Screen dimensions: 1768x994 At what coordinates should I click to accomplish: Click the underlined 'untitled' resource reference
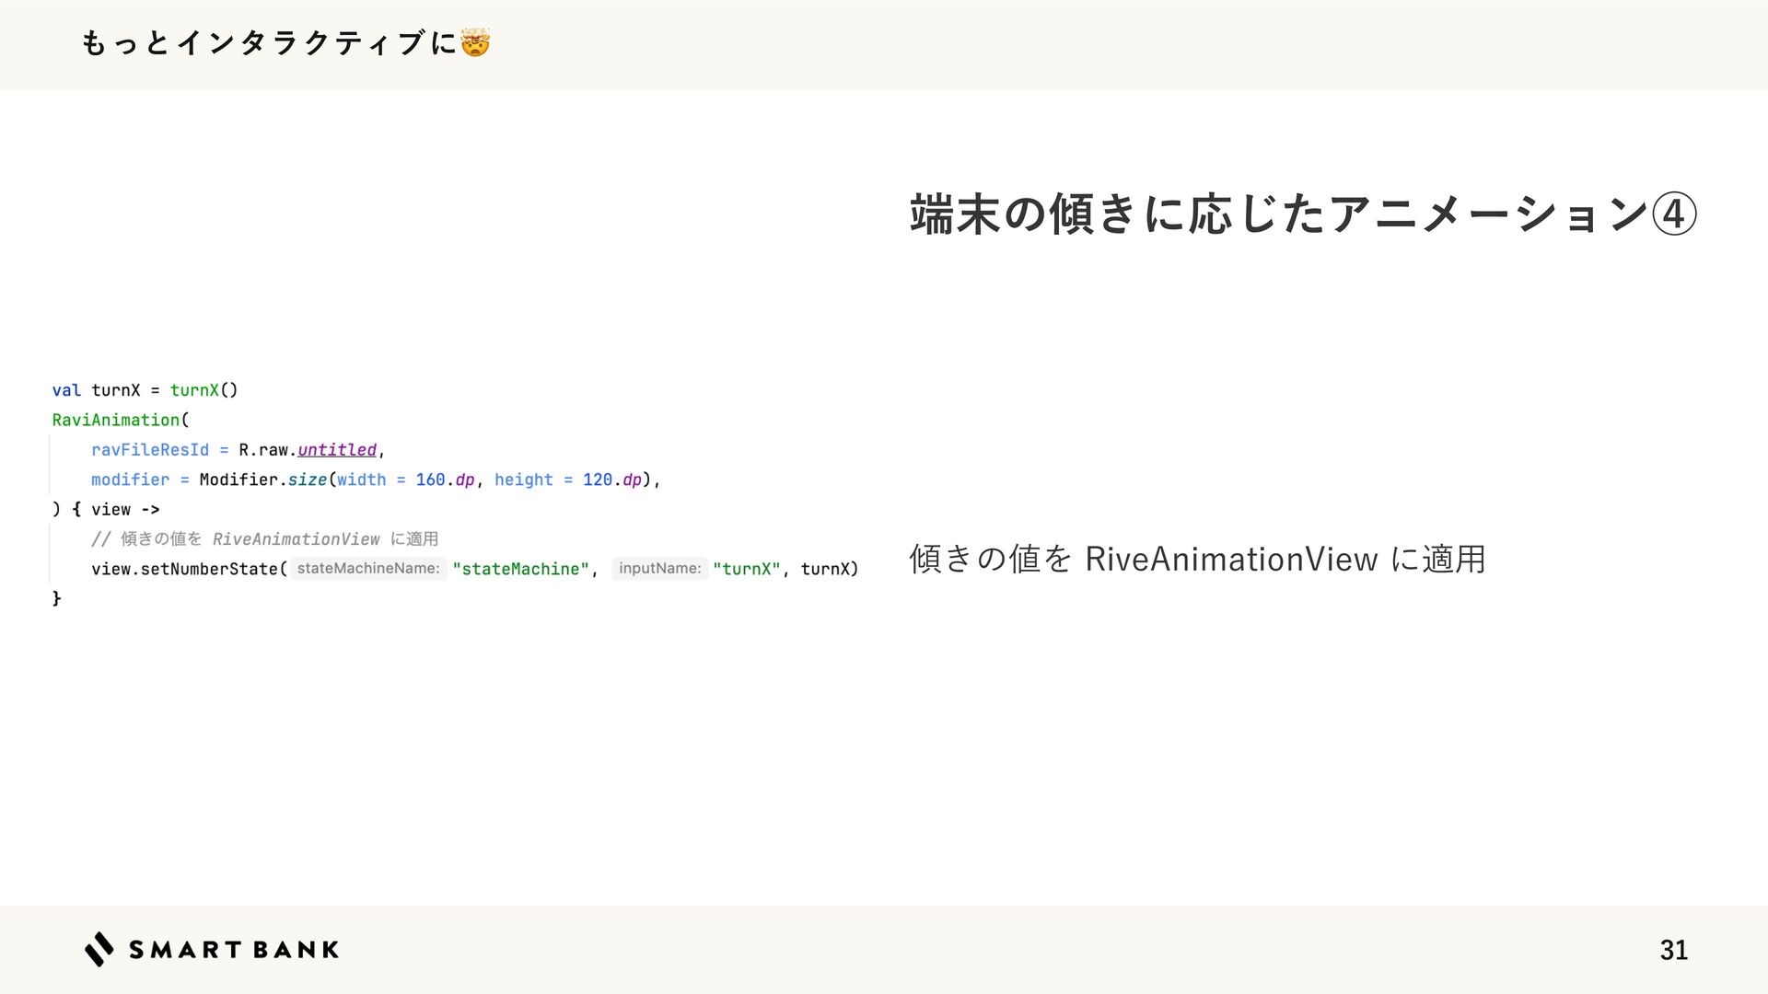pyautogui.click(x=337, y=450)
